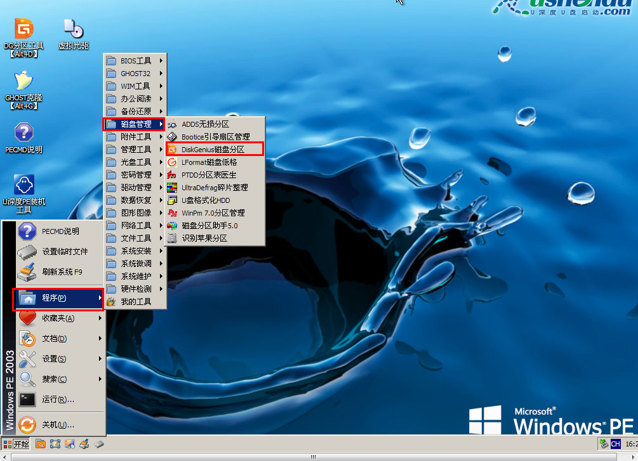Expand the BIOS工具 submenu
Screen dimensions: 638x461
pos(135,61)
